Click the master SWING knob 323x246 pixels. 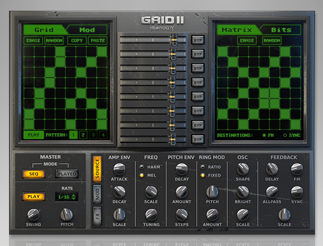click(x=34, y=215)
